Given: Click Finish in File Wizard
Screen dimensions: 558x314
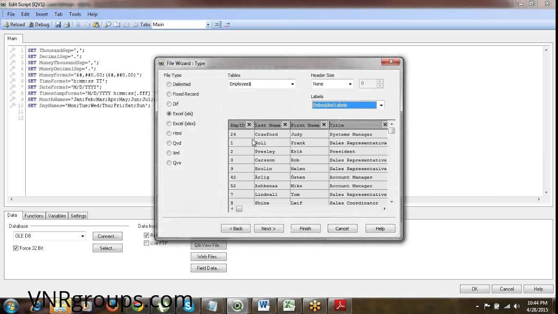Looking at the screenshot, I should 305,229.
